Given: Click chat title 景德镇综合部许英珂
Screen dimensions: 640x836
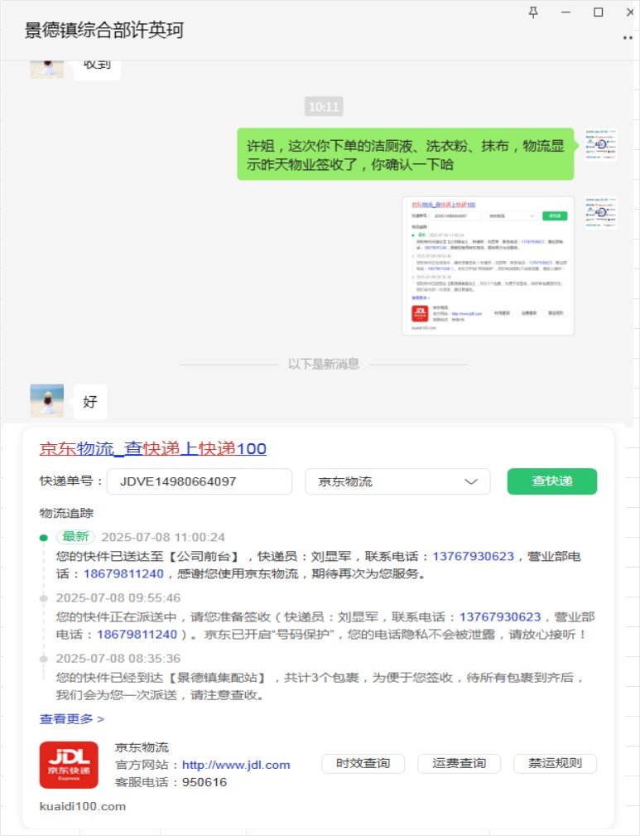Looking at the screenshot, I should (x=104, y=30).
